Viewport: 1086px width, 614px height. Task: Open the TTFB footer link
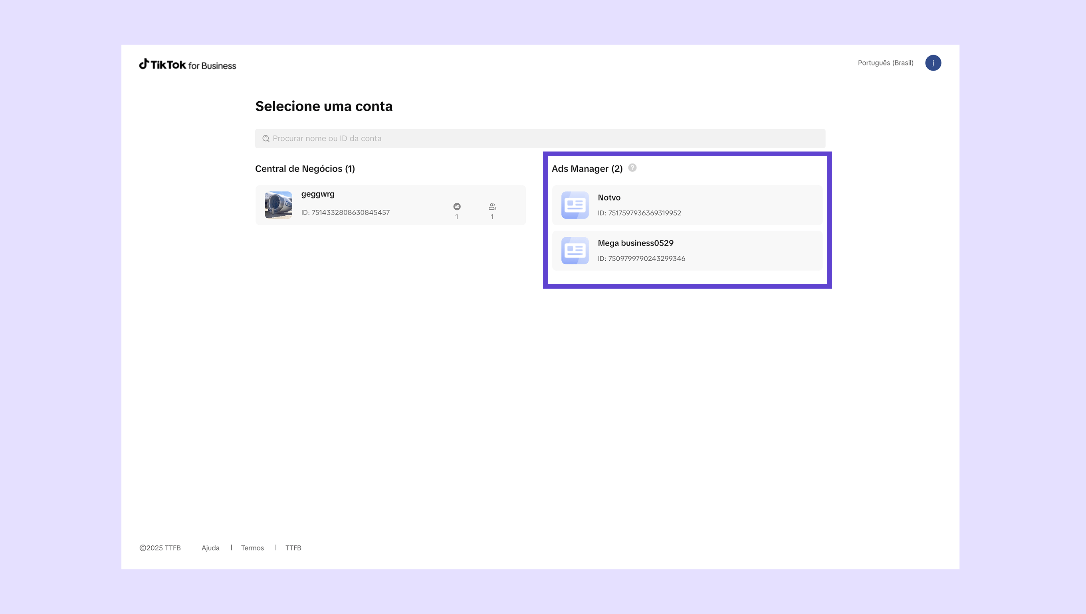pyautogui.click(x=293, y=548)
